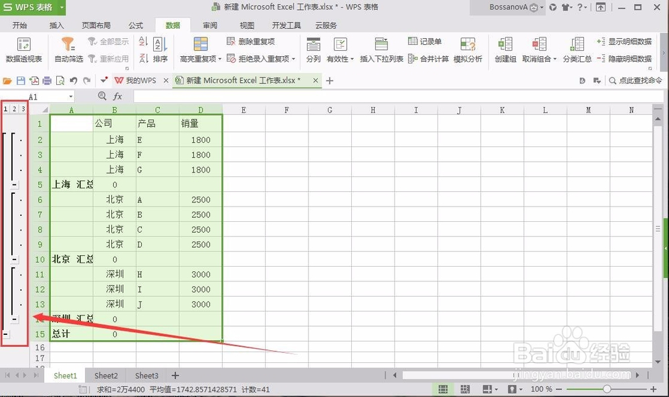Image resolution: width=669 pixels, height=397 pixels.
Task: Open the 分列 (Text to Columns) tool
Action: (x=312, y=50)
